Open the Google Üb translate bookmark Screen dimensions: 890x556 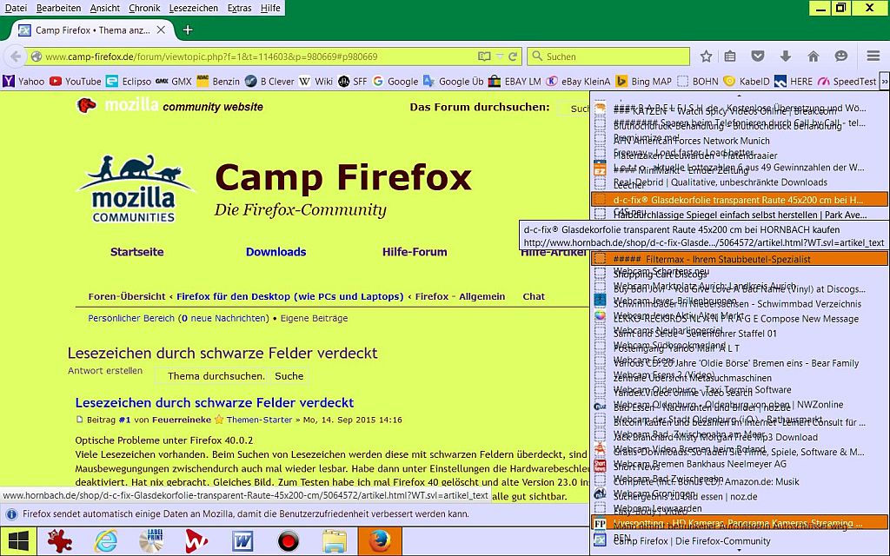click(452, 81)
